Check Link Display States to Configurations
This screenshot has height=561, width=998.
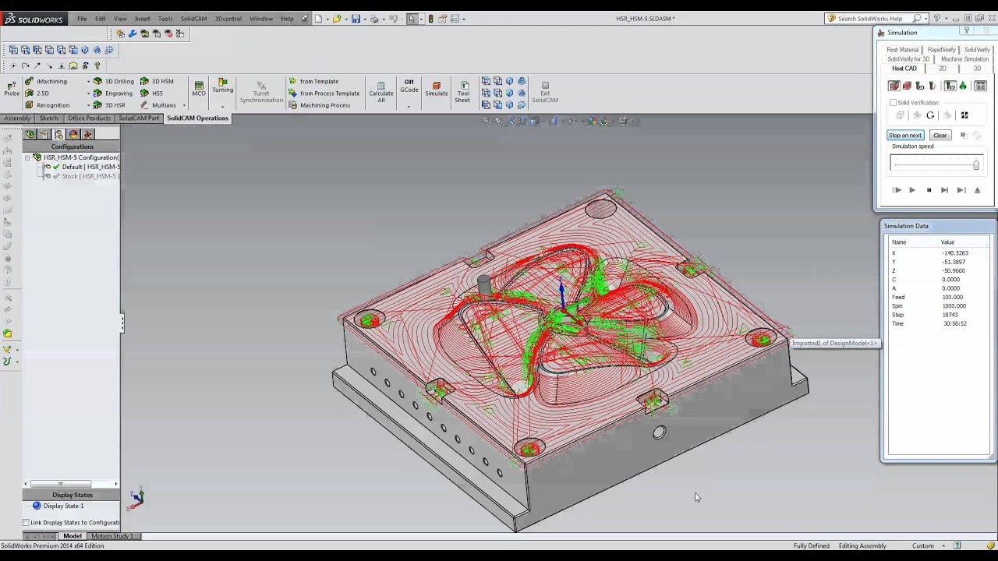click(x=27, y=523)
